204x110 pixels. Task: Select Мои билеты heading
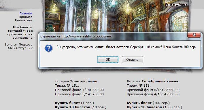pos(23,27)
